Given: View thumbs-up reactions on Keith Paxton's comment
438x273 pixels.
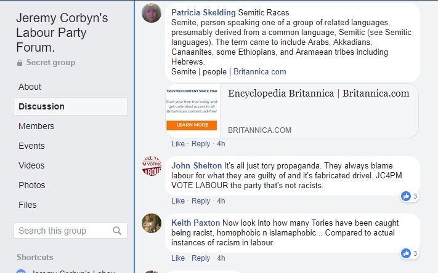Looking at the screenshot, I should [409, 253].
